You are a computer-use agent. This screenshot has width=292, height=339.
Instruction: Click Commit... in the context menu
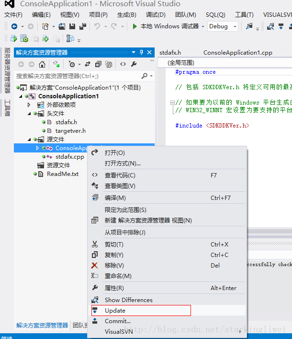pos(167,321)
